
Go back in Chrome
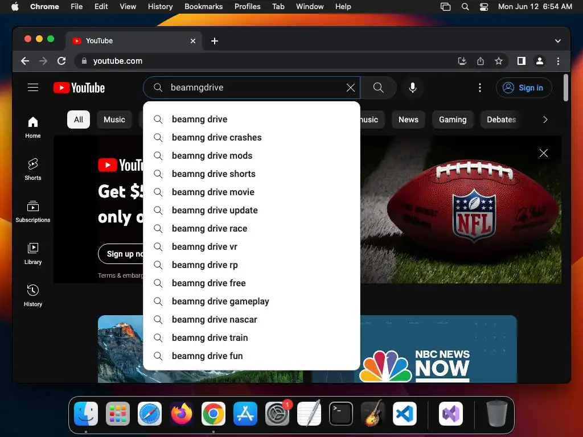(x=25, y=61)
